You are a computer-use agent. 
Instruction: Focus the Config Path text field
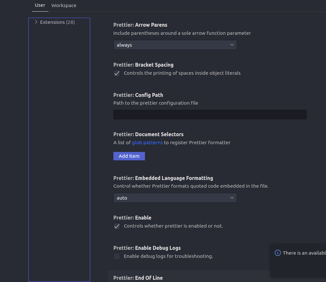210,115
